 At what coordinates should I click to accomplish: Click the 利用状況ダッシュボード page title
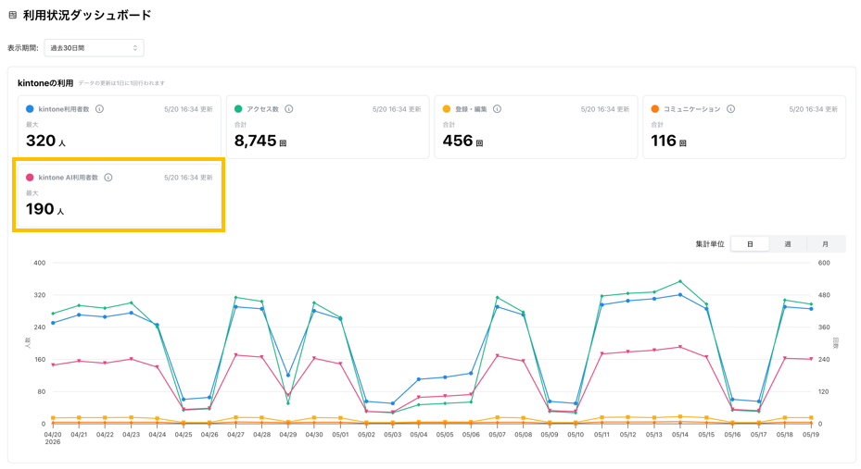coord(87,16)
